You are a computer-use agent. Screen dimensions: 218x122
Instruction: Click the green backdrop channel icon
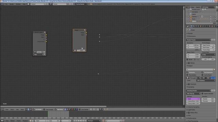click(x=75, y=109)
